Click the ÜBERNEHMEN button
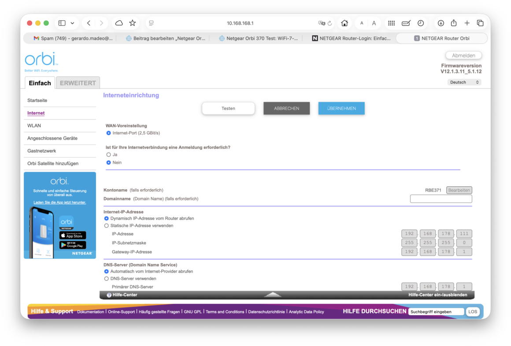 341,108
